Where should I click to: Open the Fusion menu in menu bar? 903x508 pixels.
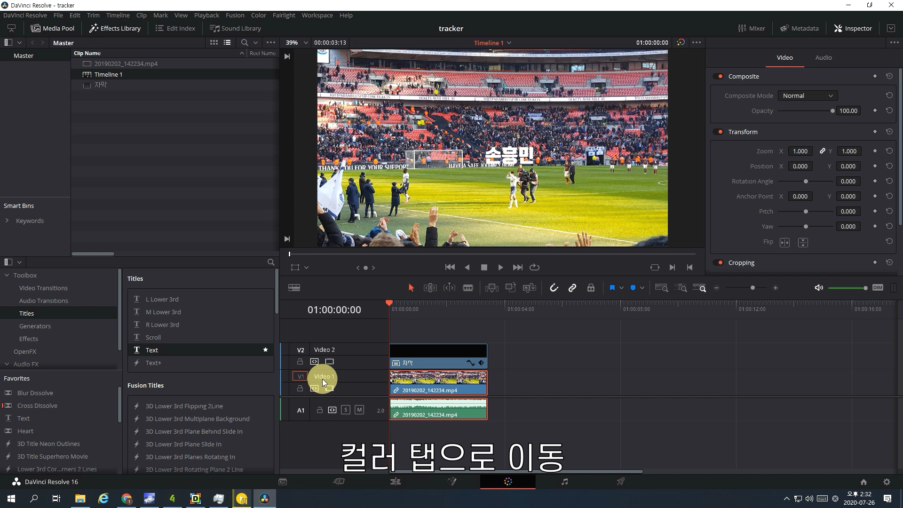click(235, 15)
